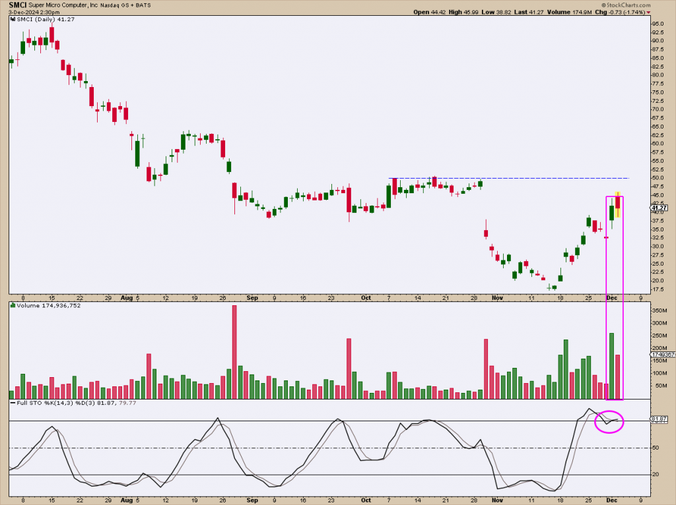Select the Low 38.82 value in the header
Image resolution: width=676 pixels, height=505 pixels.
point(496,12)
